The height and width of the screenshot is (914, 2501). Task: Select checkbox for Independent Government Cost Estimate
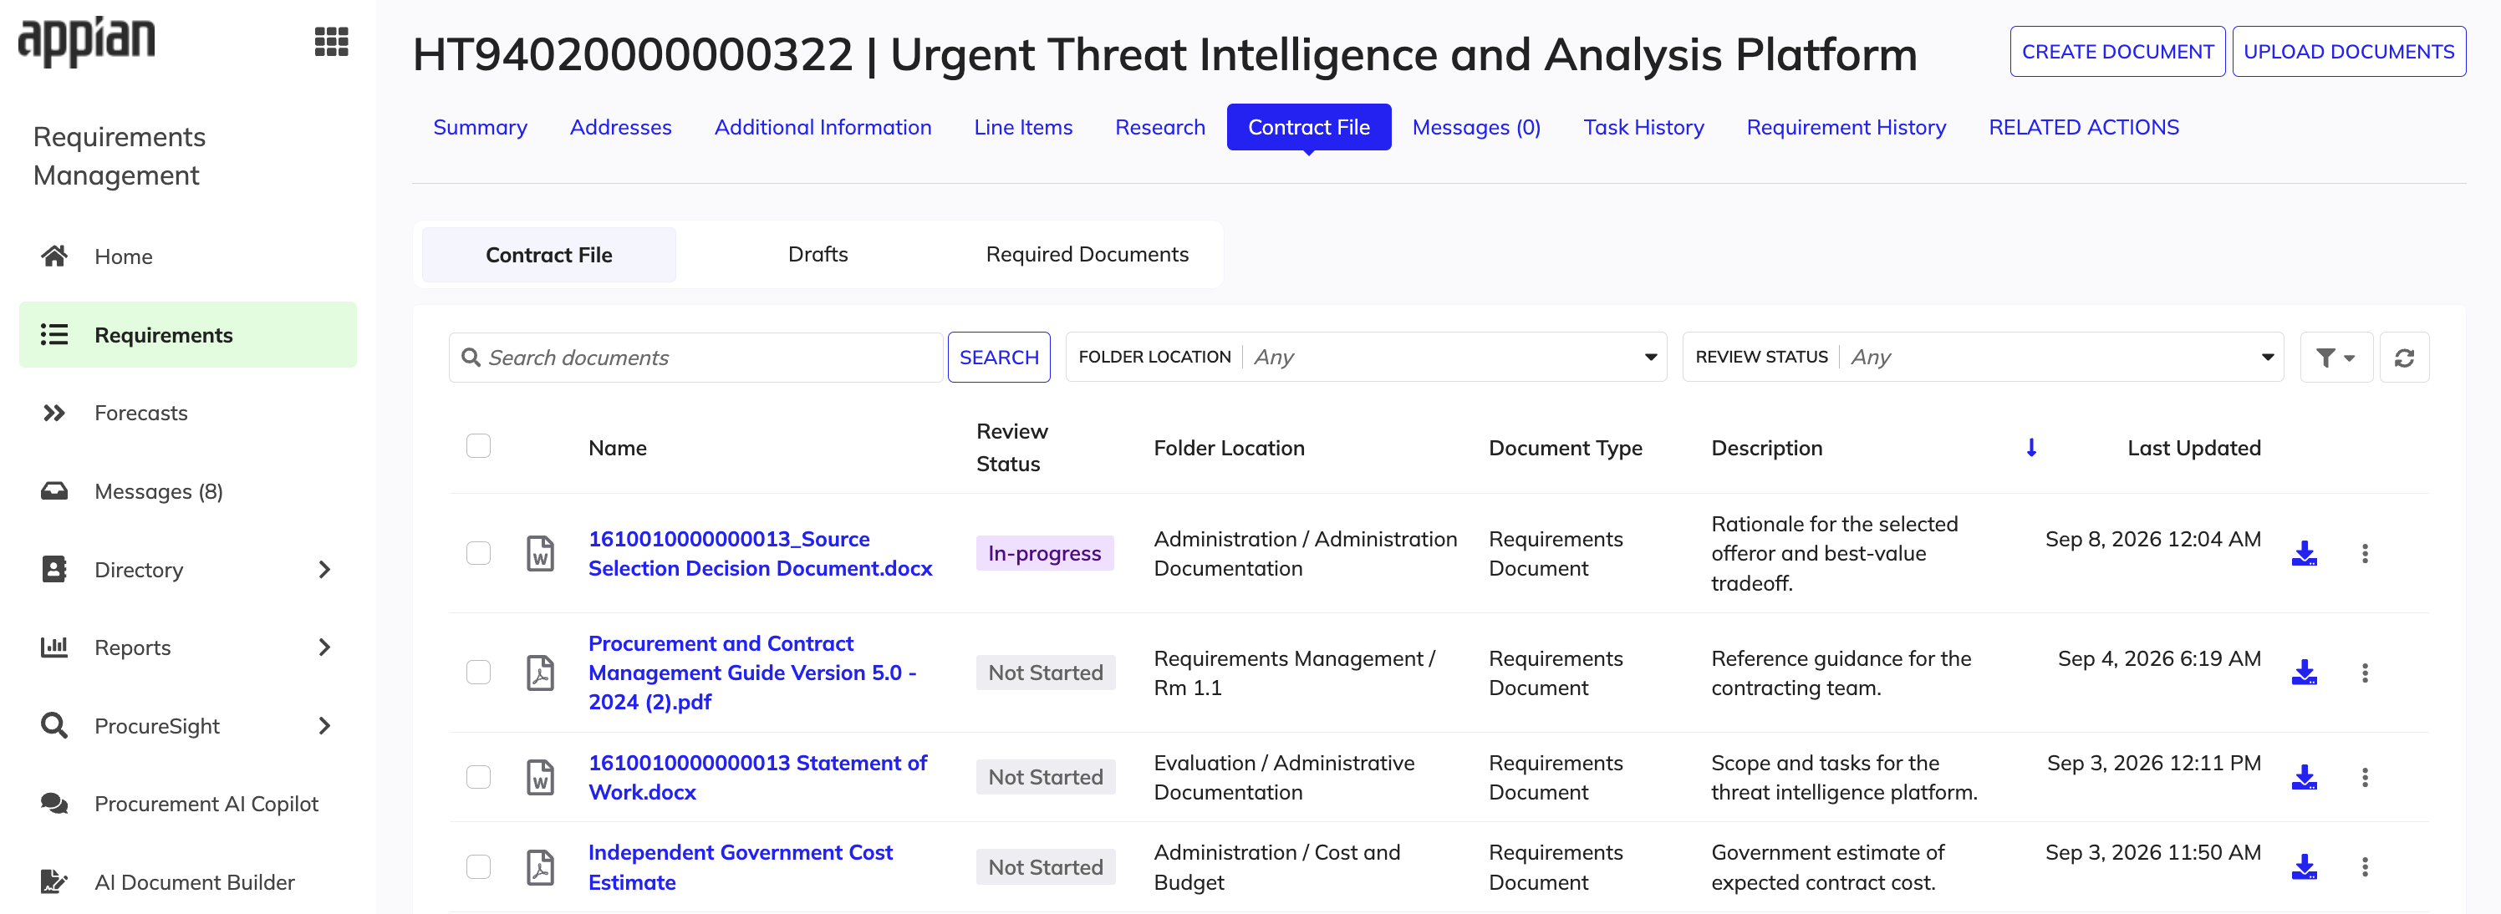click(479, 866)
